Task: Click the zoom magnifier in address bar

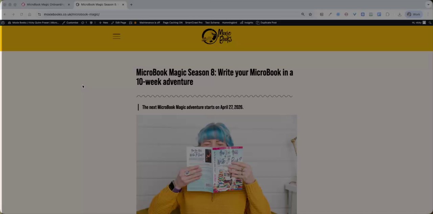Action: point(303,15)
